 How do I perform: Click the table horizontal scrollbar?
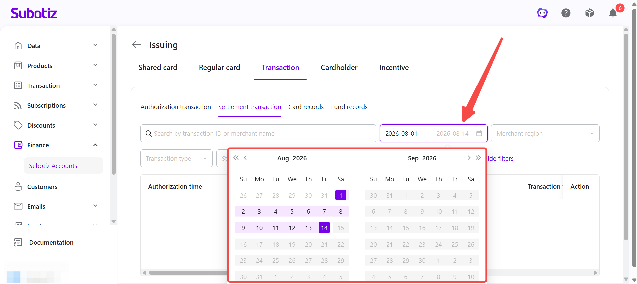tap(188, 273)
